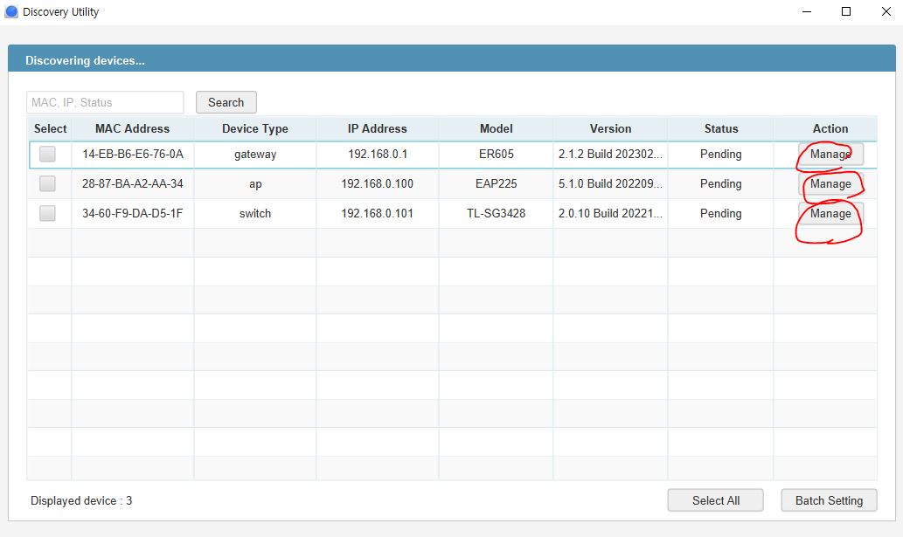The width and height of the screenshot is (903, 537).
Task: Select MAC address 14-EB-B6-E6-76-0A cell
Action: tap(133, 154)
